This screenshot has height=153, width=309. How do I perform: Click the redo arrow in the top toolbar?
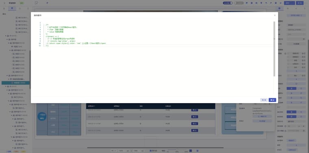click(271, 3)
